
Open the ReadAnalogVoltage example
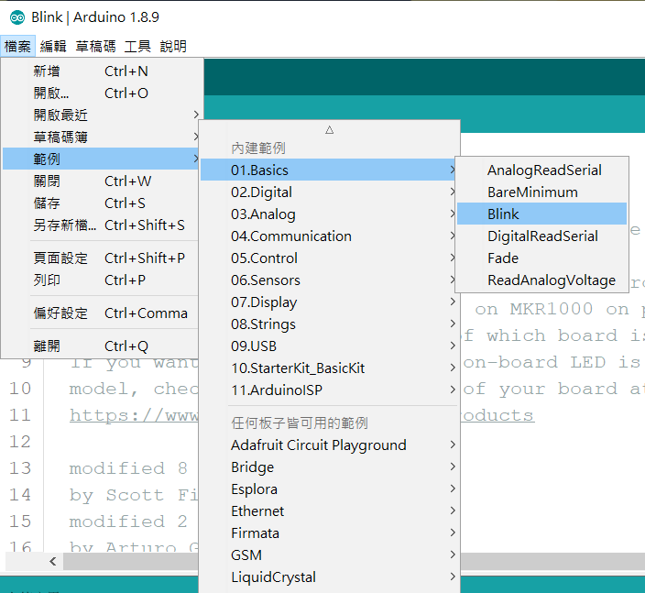coord(541,280)
